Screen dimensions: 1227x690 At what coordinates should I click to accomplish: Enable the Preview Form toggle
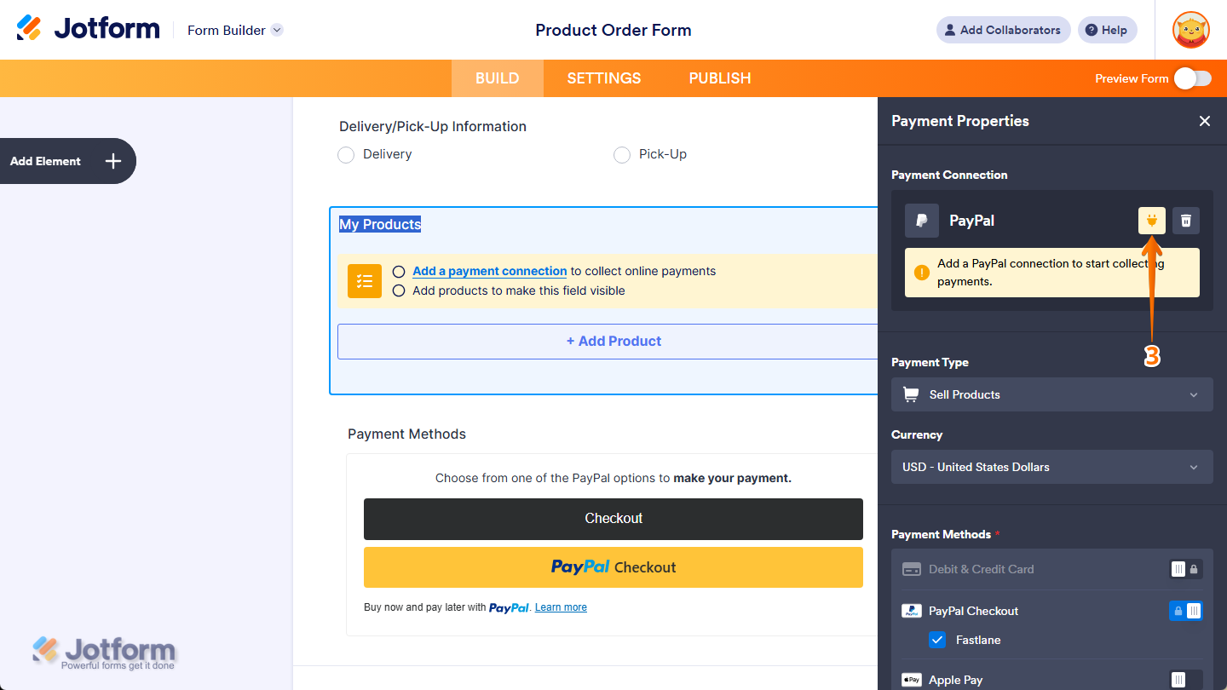[x=1192, y=78]
